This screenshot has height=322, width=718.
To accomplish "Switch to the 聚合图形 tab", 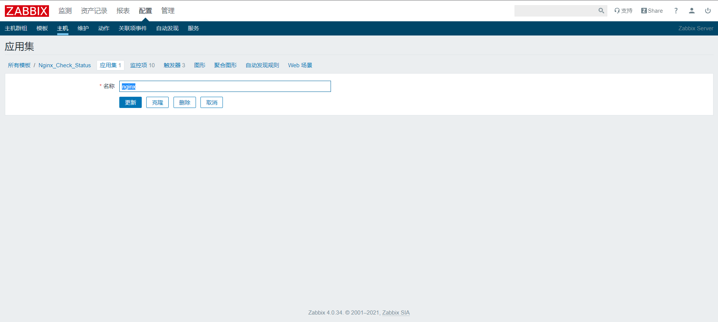I will pos(225,65).
